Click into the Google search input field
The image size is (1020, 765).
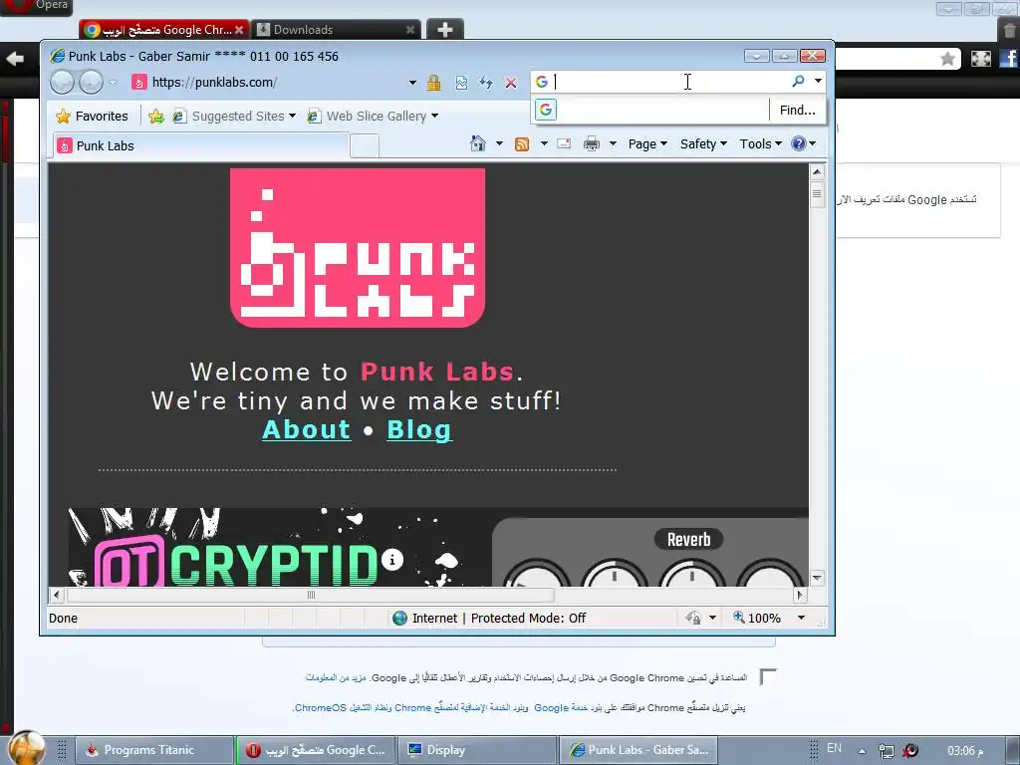click(670, 82)
